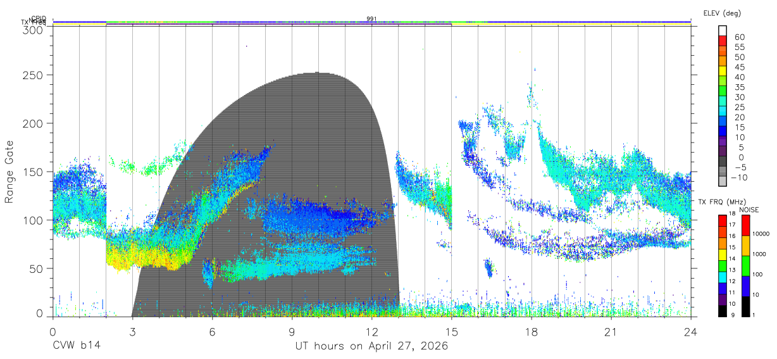Click the red 55-60 degree elevation swatch
Viewport: 777px width, 359px height.
723,41
